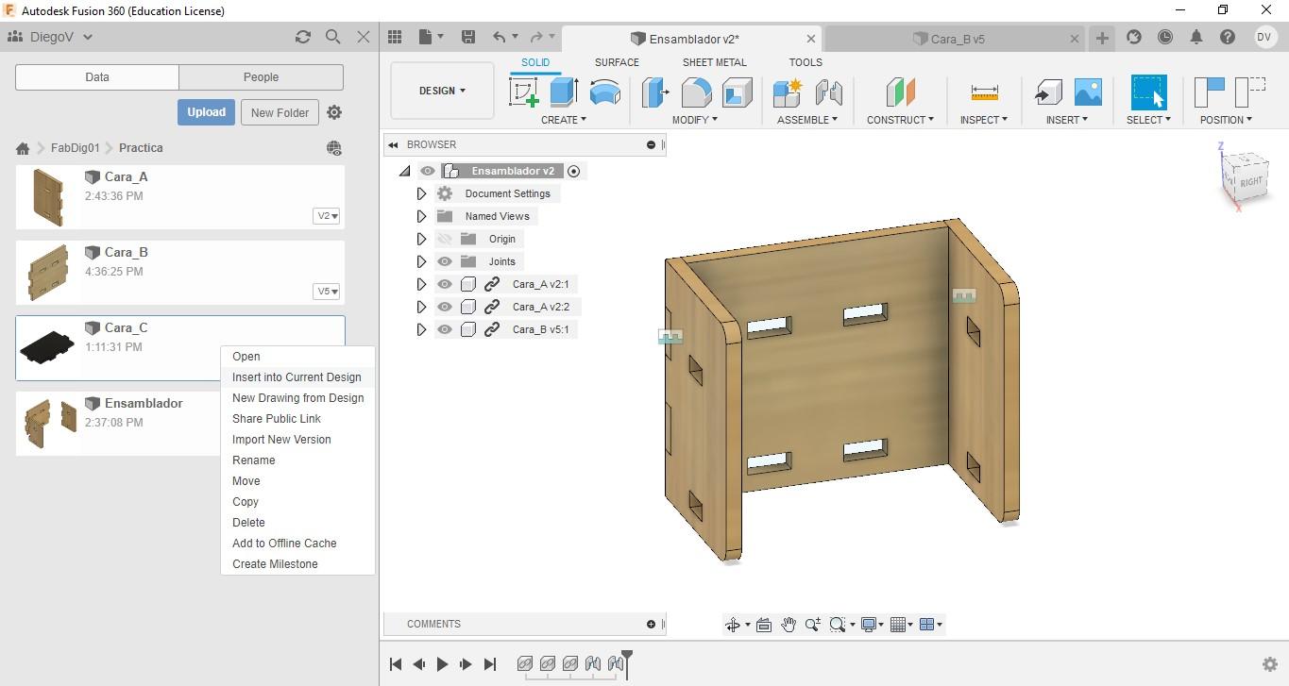Image resolution: width=1289 pixels, height=686 pixels.
Task: Choose Insert into Current Design
Action: [297, 377]
